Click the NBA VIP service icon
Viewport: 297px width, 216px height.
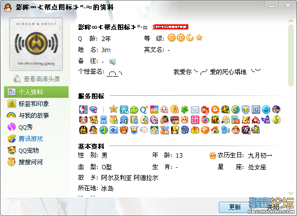pos(83,110)
